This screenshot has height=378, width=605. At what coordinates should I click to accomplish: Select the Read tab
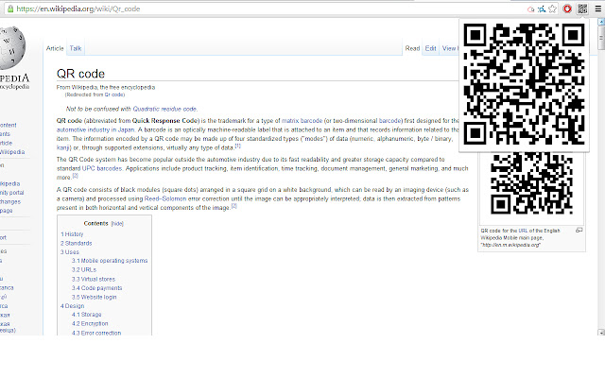412,48
